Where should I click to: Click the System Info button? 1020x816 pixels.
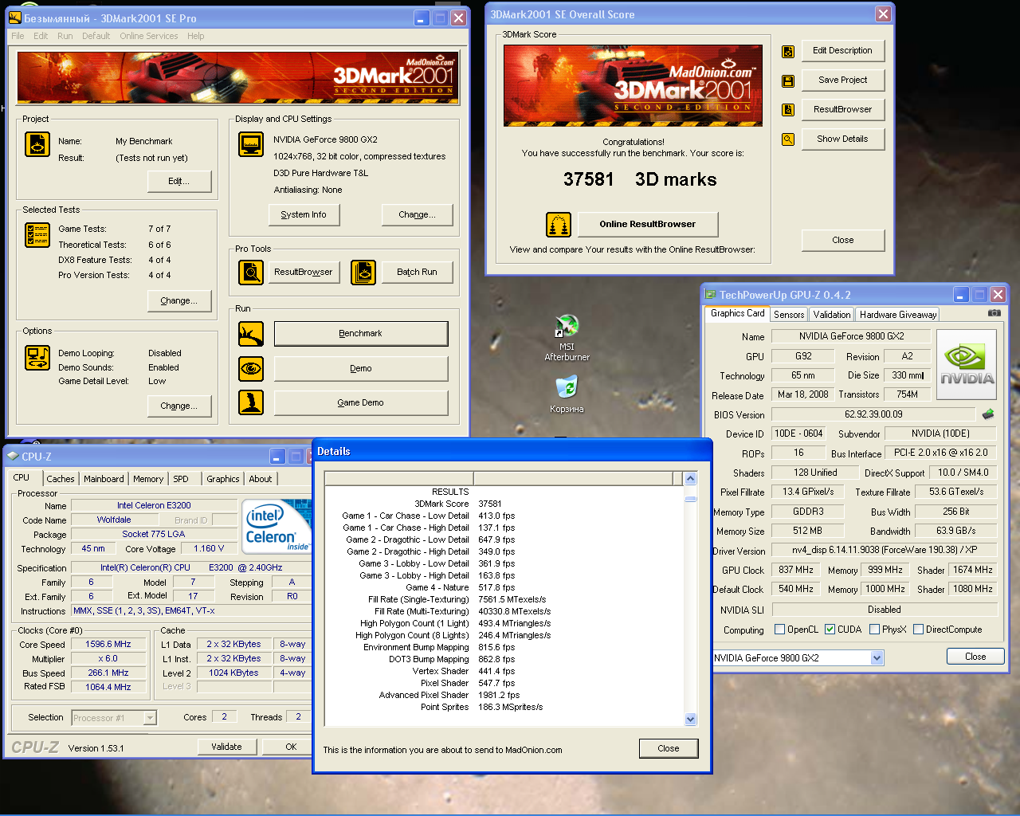pos(304,214)
